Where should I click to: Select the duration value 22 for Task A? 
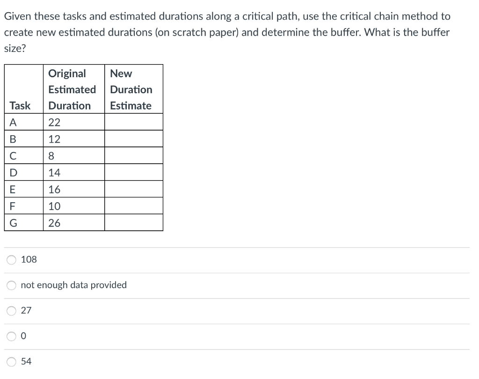(55, 122)
